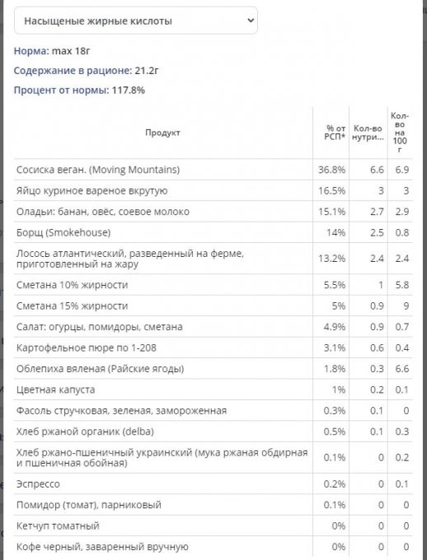Select the Цветная капуста row

click(213, 390)
